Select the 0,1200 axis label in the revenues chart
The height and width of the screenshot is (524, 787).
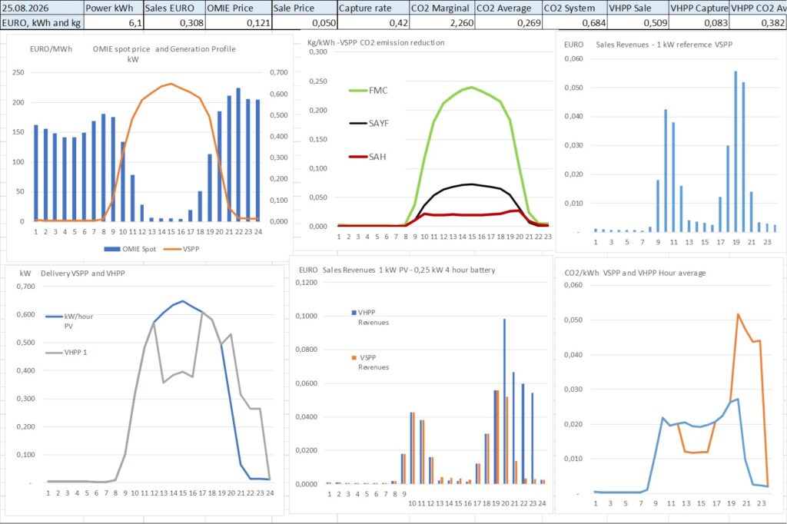point(306,283)
